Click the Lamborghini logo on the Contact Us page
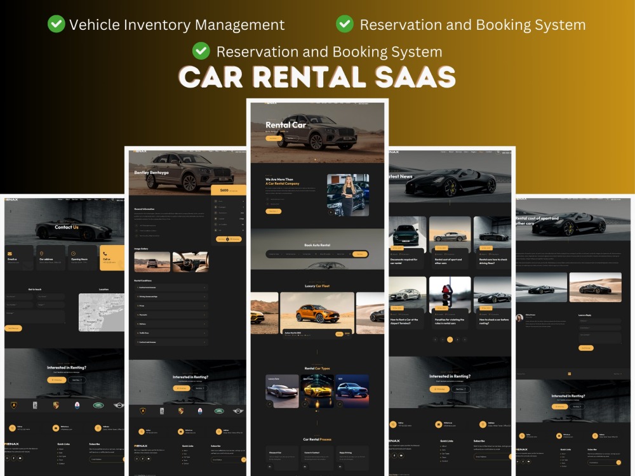The image size is (635, 476). (14, 405)
